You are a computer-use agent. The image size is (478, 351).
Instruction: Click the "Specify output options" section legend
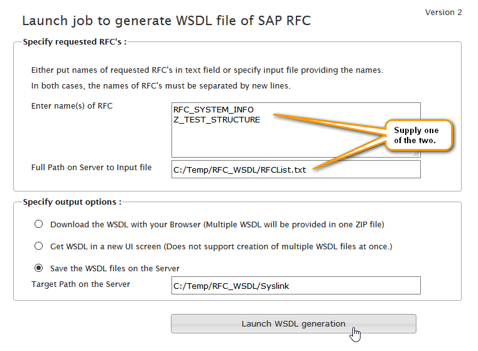point(72,202)
